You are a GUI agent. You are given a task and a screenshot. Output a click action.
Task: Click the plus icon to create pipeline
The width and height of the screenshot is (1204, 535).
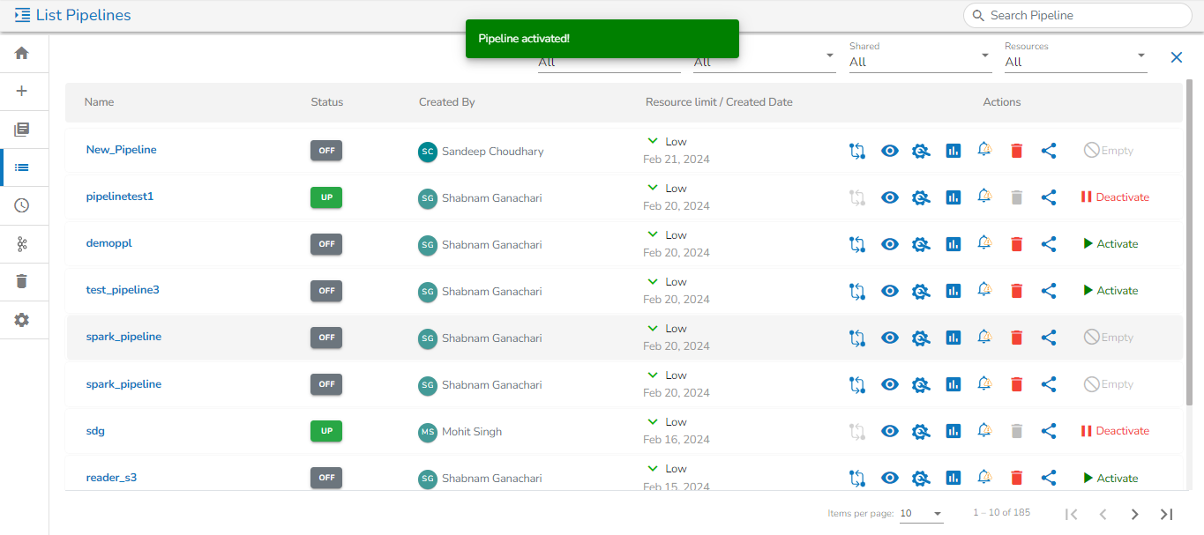point(22,91)
